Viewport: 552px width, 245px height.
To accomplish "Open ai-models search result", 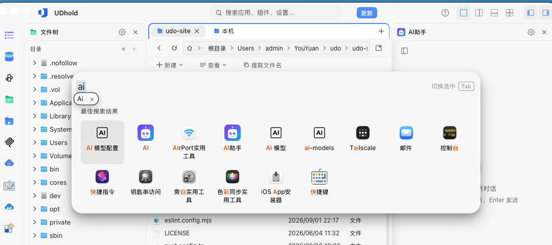I will pyautogui.click(x=319, y=138).
